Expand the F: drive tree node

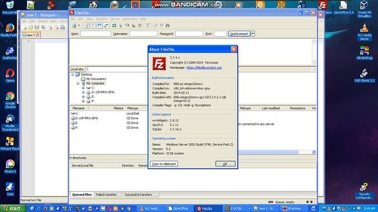tap(83, 101)
